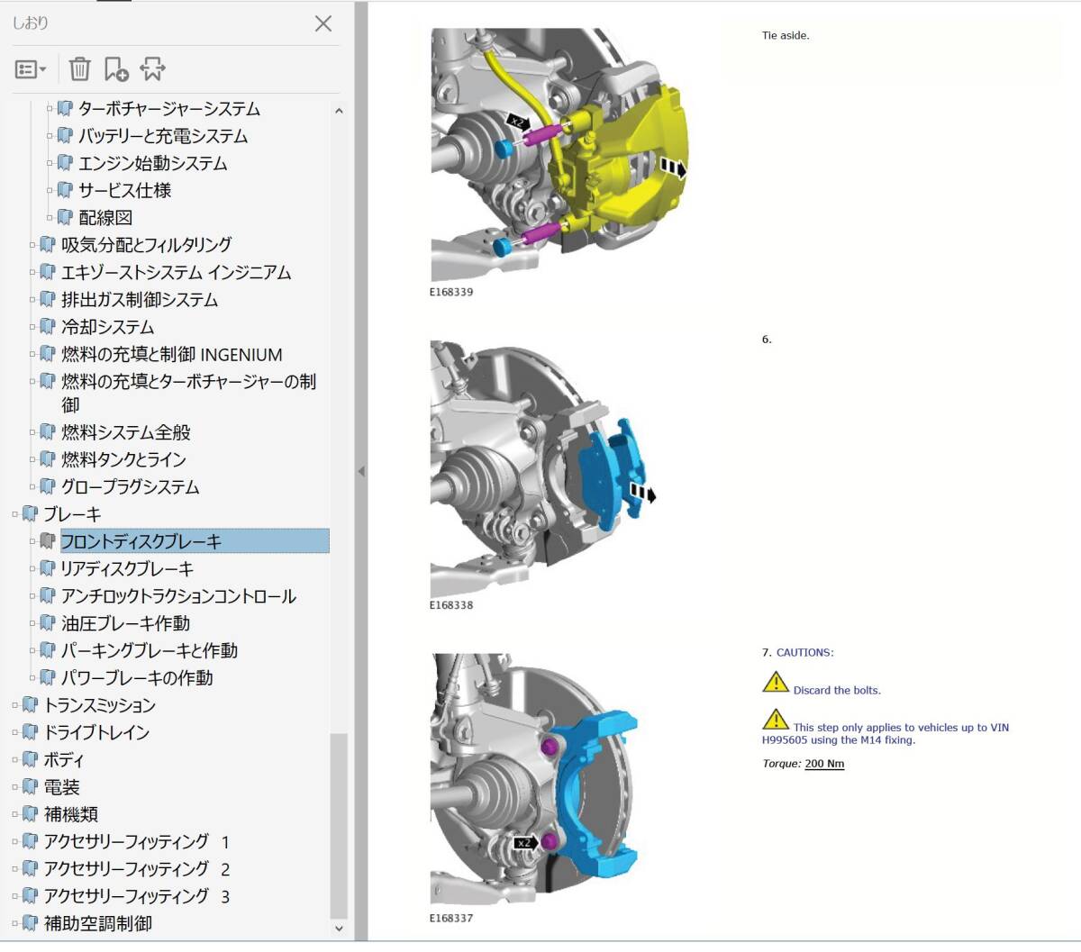Open the 配線図 bookmark
The width and height of the screenshot is (1081, 952).
click(x=105, y=217)
